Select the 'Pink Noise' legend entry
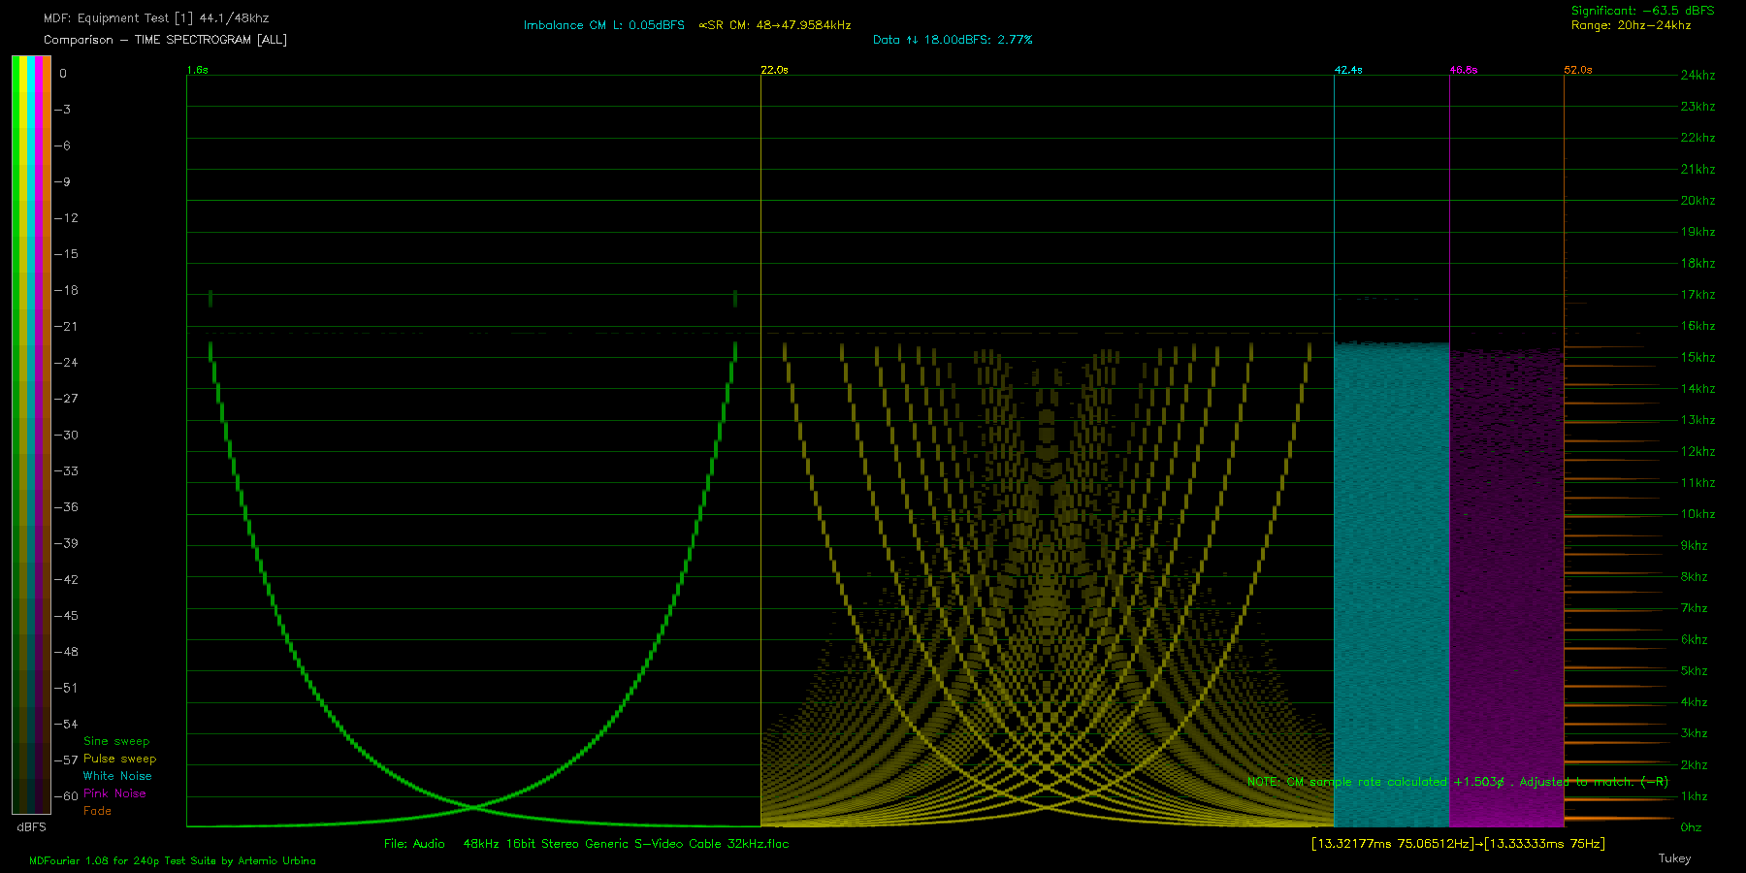 tap(114, 793)
